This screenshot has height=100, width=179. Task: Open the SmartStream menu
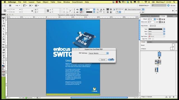pyautogui.click(x=77, y=2)
